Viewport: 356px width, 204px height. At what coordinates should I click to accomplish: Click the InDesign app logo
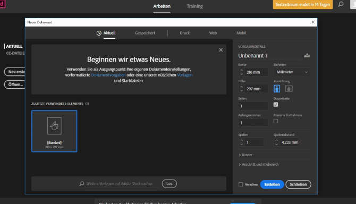[2, 4]
